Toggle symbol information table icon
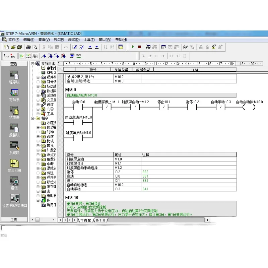 (35, 56)
